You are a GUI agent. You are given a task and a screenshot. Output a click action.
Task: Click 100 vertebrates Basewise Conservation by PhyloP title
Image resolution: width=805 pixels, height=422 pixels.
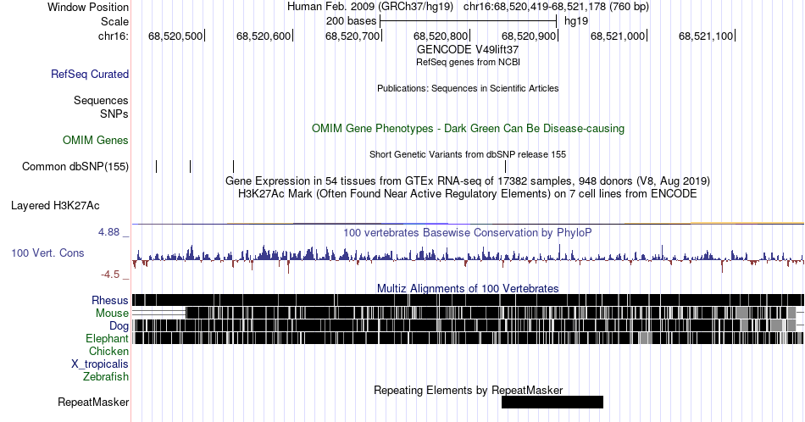click(x=468, y=232)
